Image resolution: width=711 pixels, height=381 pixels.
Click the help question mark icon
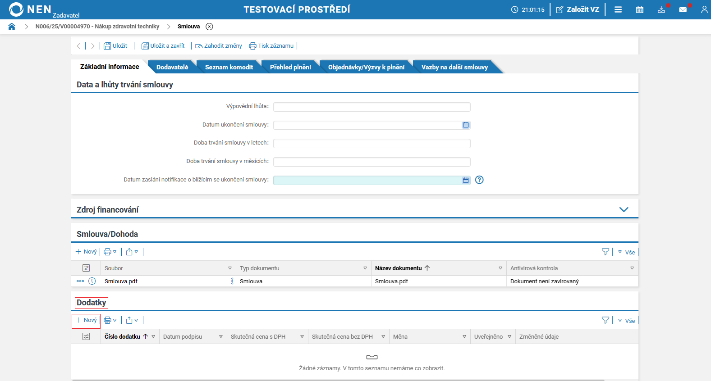pyautogui.click(x=479, y=180)
